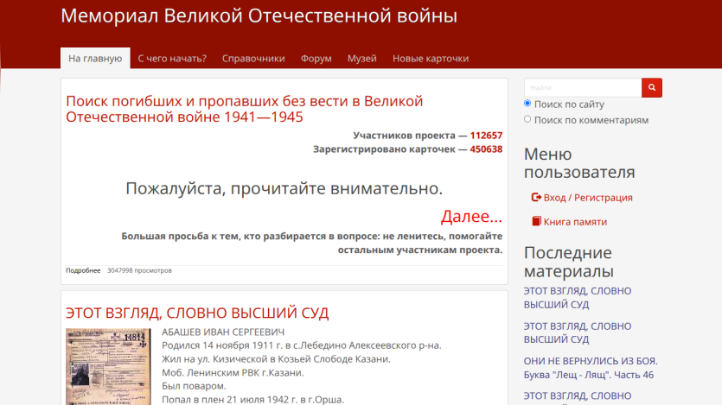Click the participant count 112657
This screenshot has width=722, height=405.
[486, 136]
